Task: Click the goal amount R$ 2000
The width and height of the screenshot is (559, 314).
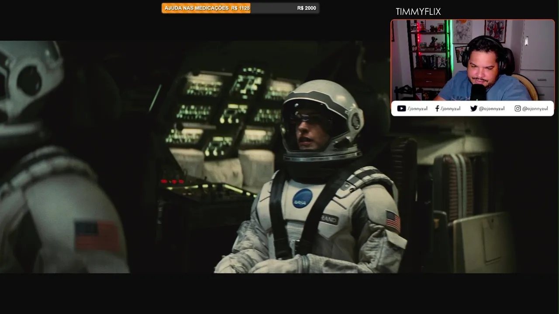Action: 307,8
